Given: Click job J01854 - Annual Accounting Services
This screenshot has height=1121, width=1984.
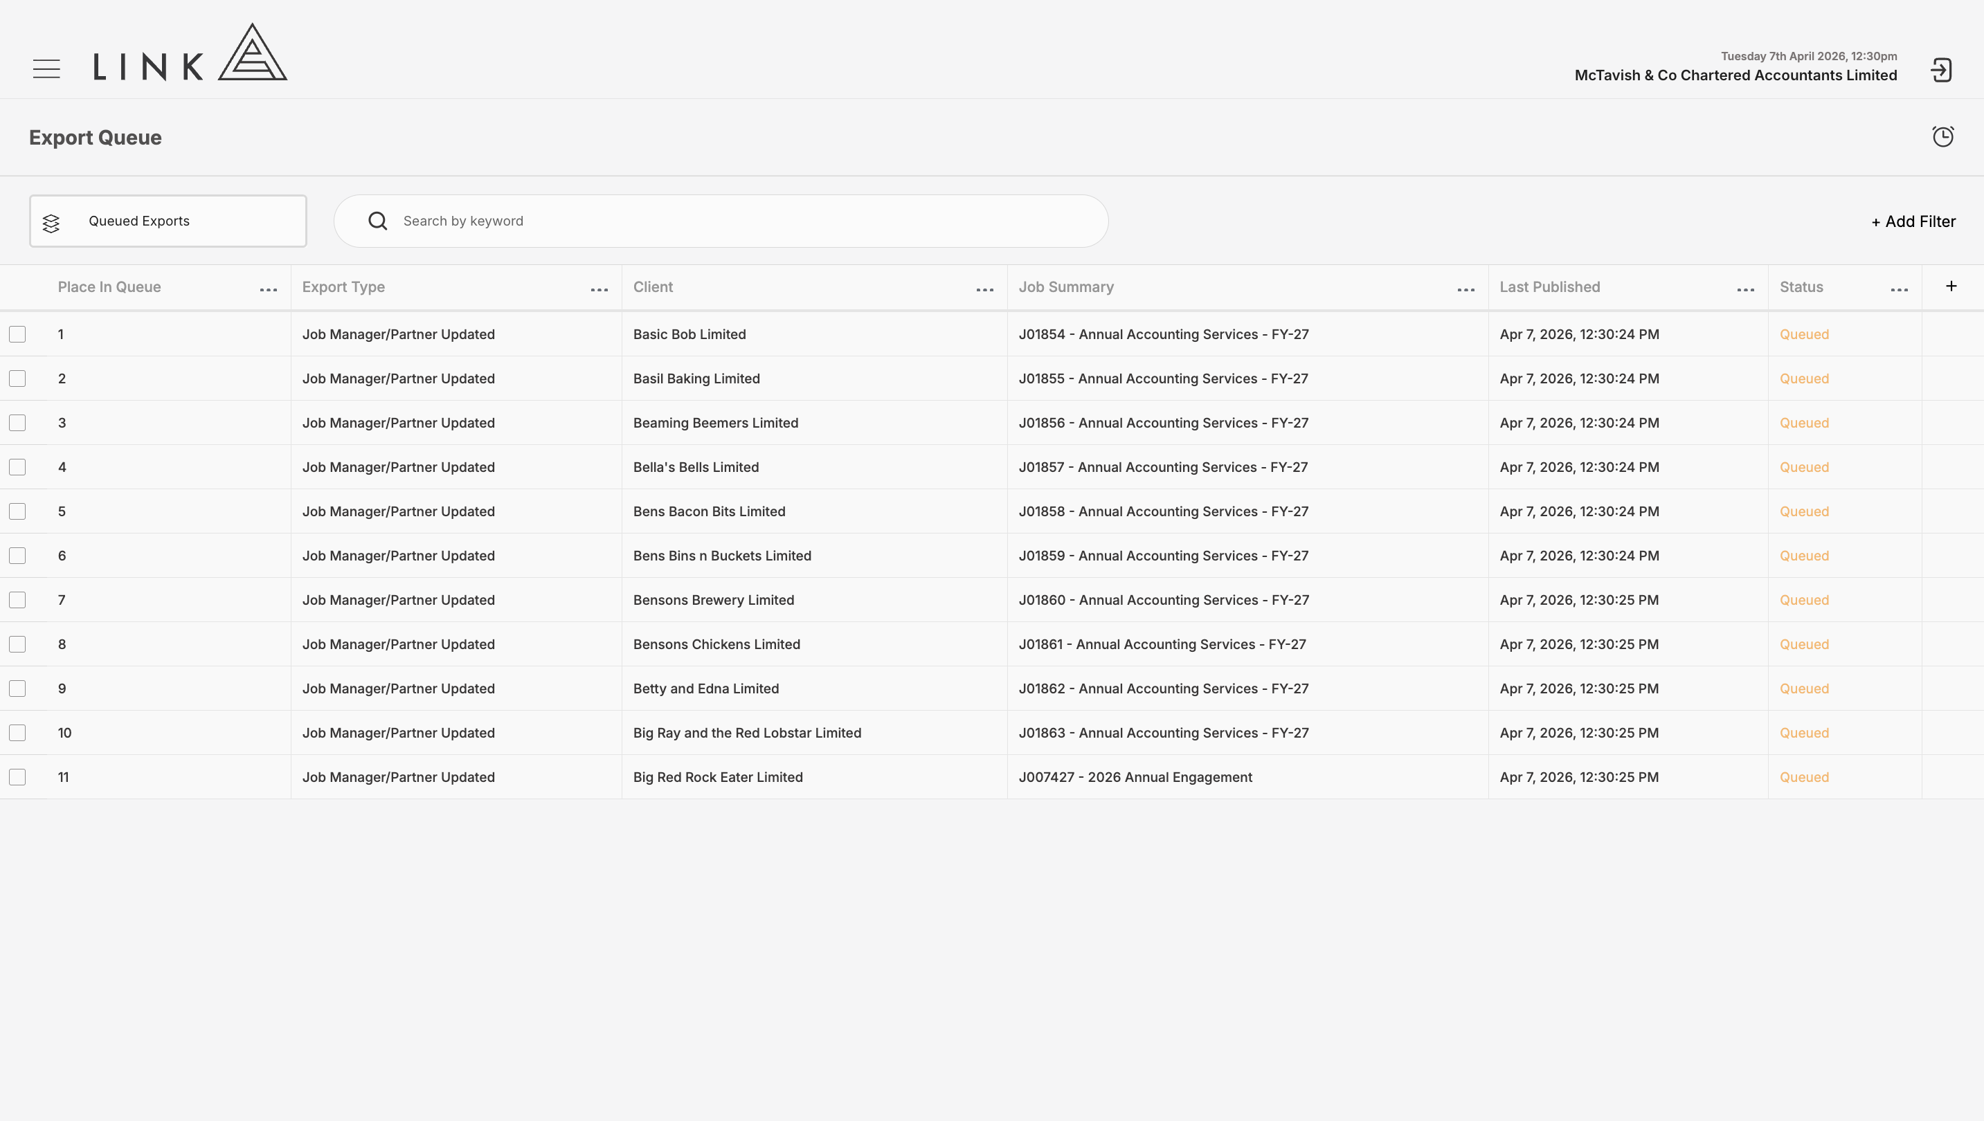Looking at the screenshot, I should point(1164,334).
